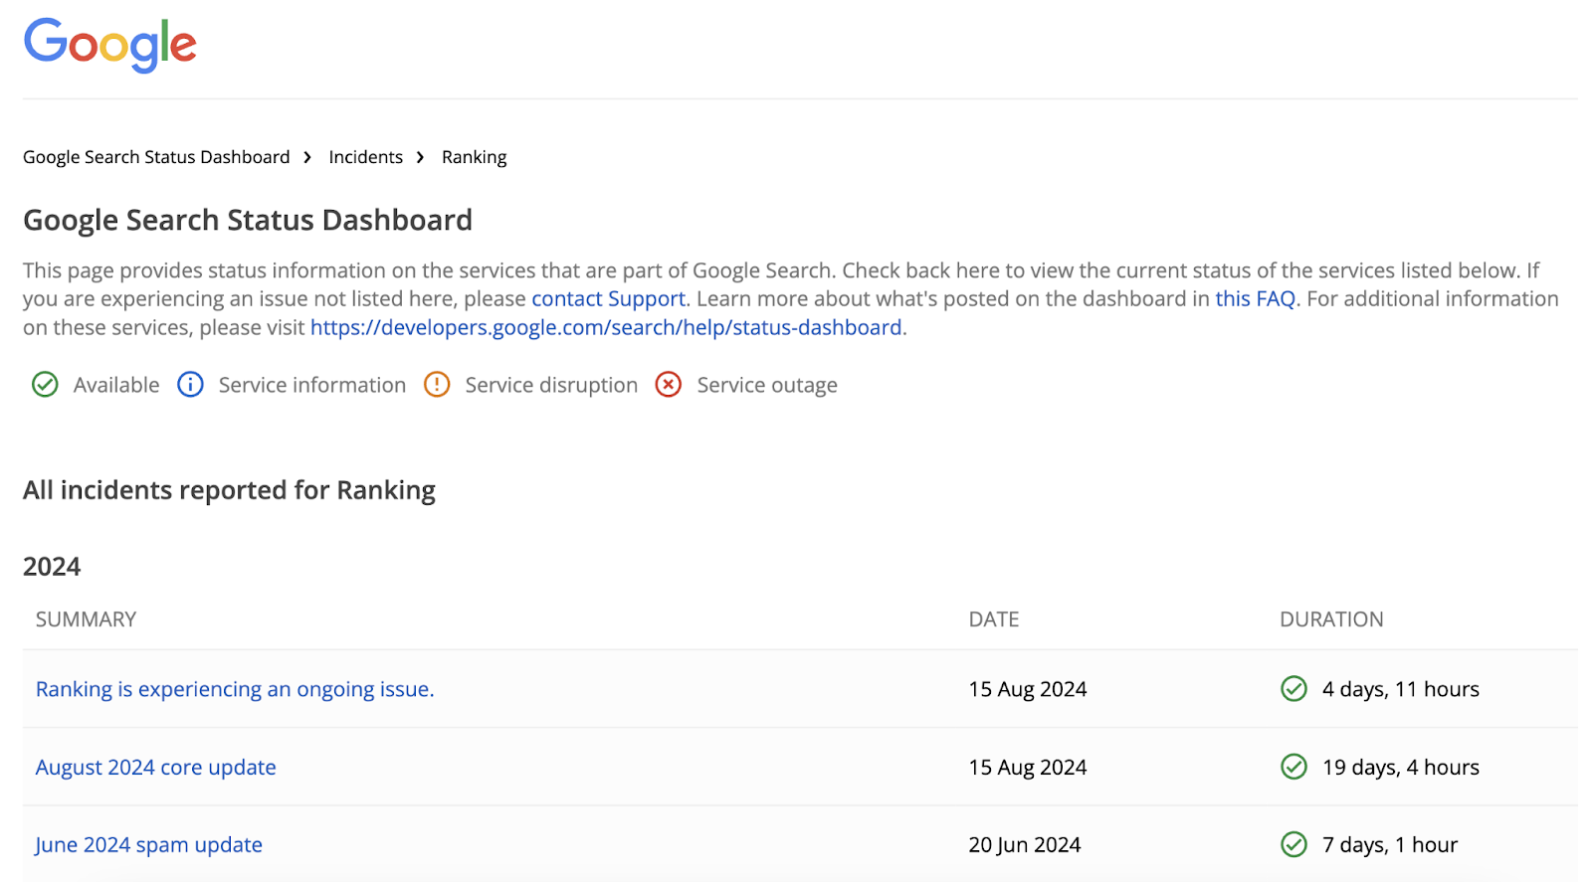This screenshot has height=882, width=1592.
Task: Go to Incidents breadcrumb
Action: (365, 157)
